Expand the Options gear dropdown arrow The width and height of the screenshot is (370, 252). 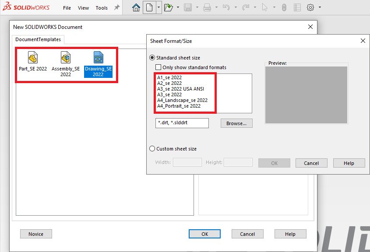pos(320,7)
